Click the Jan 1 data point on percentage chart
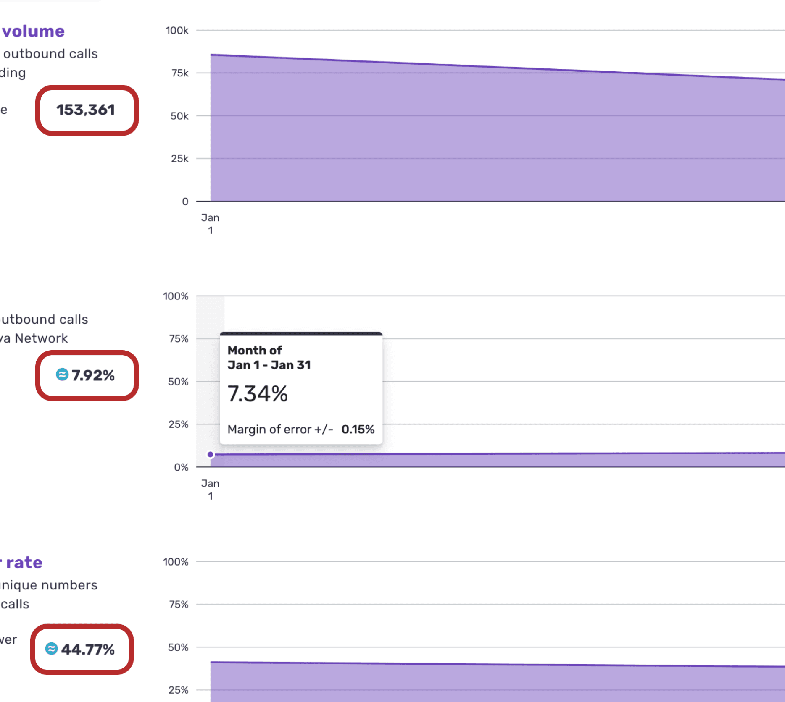 [x=211, y=454]
